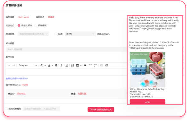191x121 pixels.
Task: Expand the sender mailbox dropdown
Action: [x=34, y=34]
